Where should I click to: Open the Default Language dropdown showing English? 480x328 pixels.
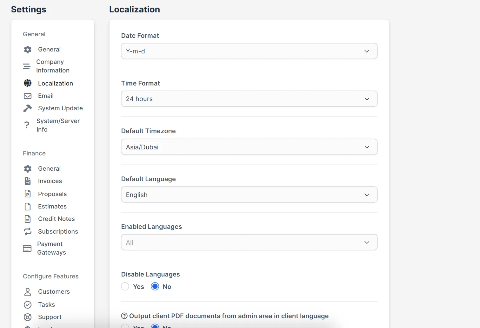click(249, 195)
